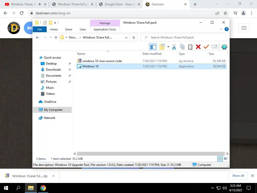Screen dimensions: 257x193
Task: Click the horizontal scrollbar right arrow
Action: (x=227, y=154)
